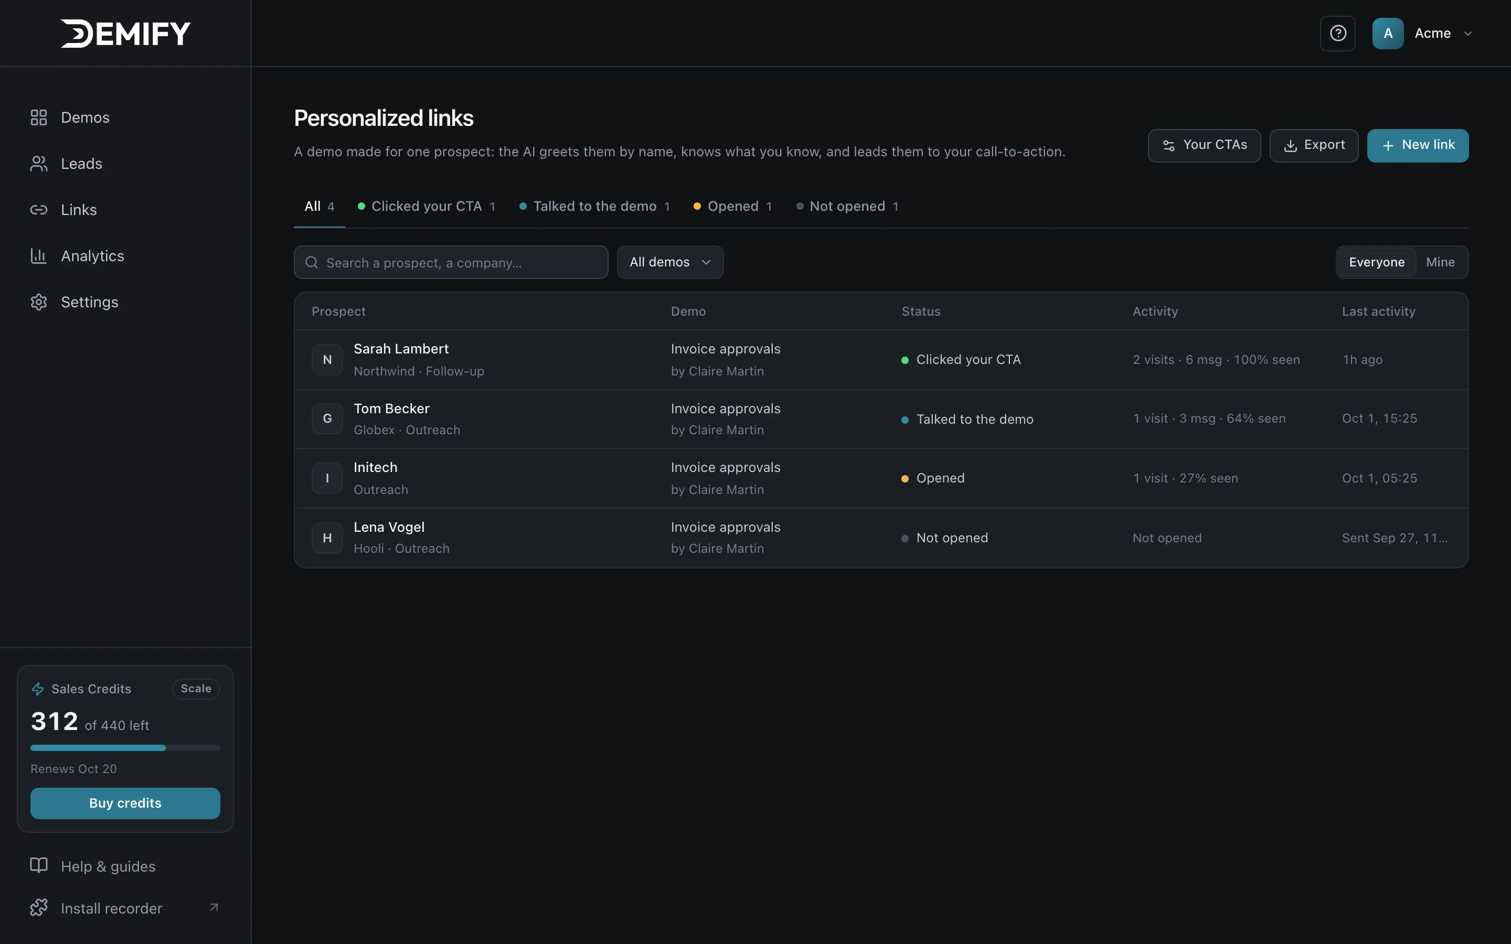Open the help question-mark icon
The image size is (1511, 944).
(1337, 33)
